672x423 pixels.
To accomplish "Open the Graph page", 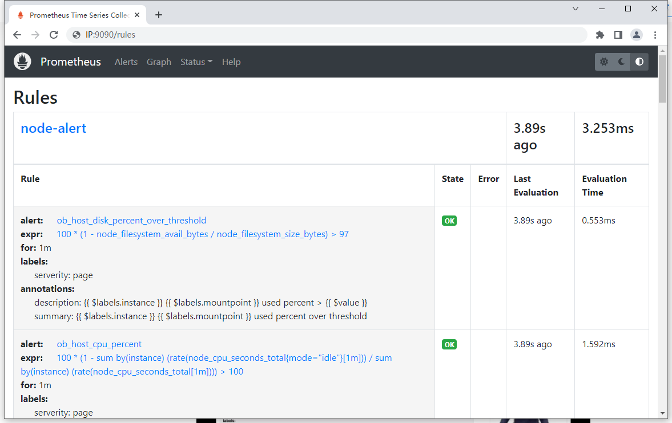I will [159, 62].
